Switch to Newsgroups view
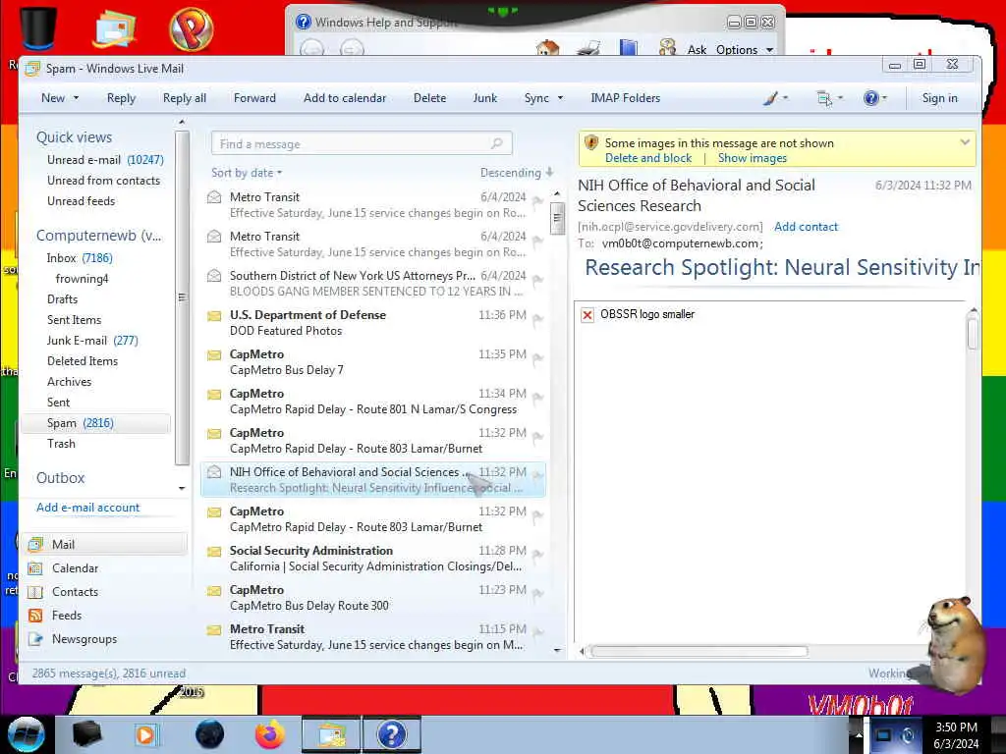Image resolution: width=1006 pixels, height=754 pixels. coord(84,639)
